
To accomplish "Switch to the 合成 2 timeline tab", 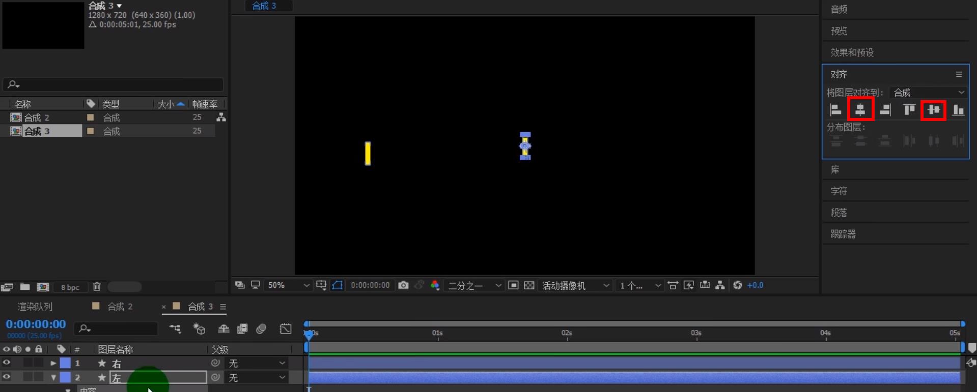I will pyautogui.click(x=120, y=307).
